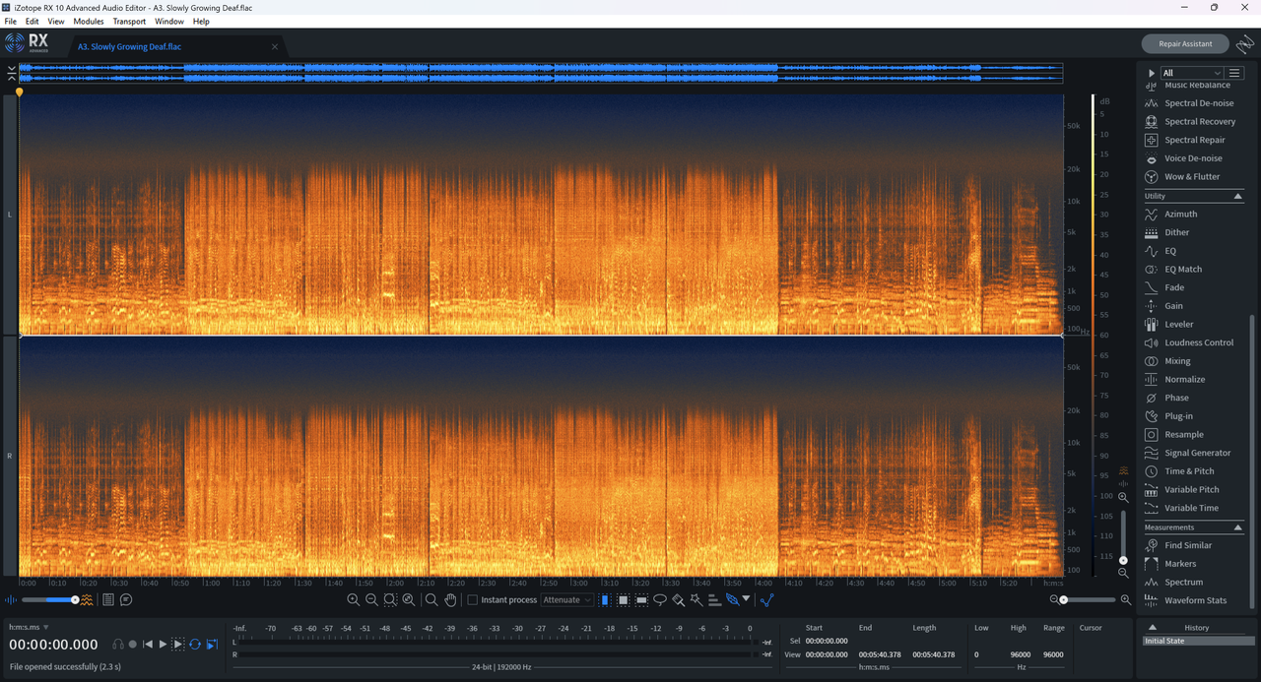The height and width of the screenshot is (682, 1261).
Task: Click the record button in transport
Action: (133, 645)
